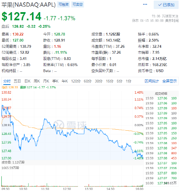
Task: Click the 委比 value -11.11%
Action: click(x=61, y=53)
